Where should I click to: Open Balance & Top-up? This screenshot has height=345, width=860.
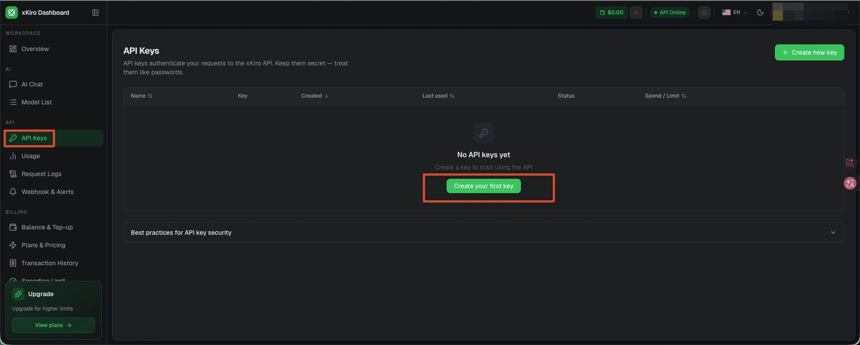[53, 227]
